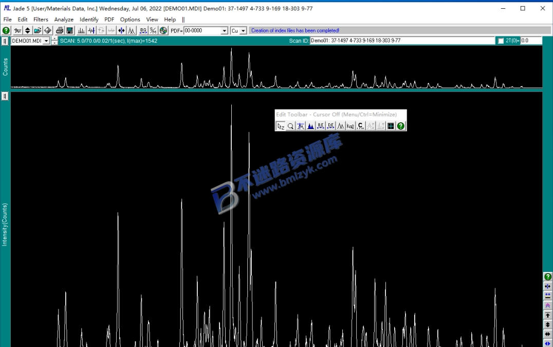This screenshot has height=347, width=553.
Task: Open the Options menu
Action: tap(130, 20)
